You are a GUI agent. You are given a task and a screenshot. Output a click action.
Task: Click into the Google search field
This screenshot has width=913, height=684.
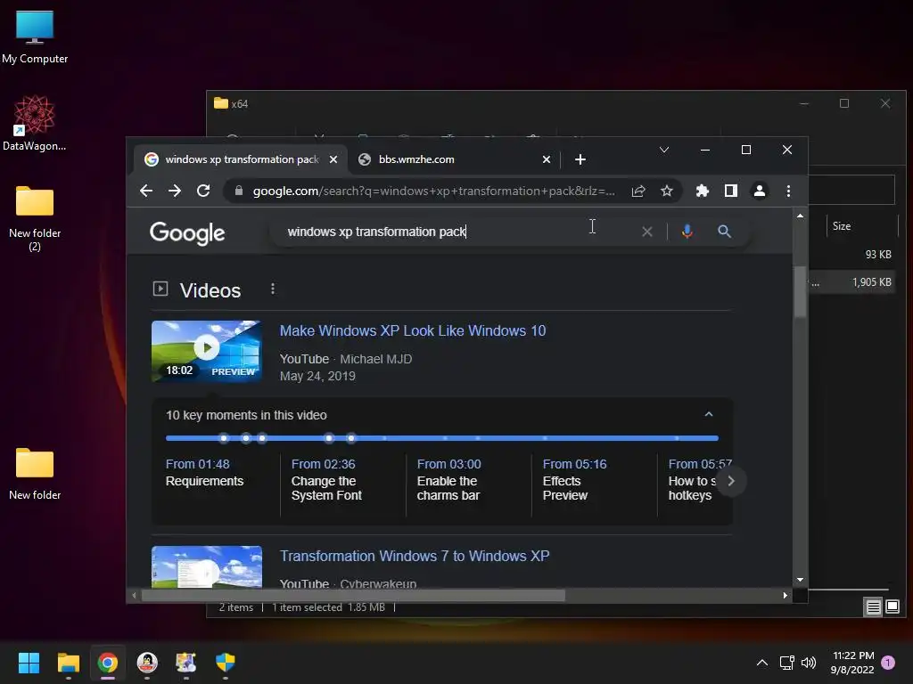pyautogui.click(x=460, y=232)
